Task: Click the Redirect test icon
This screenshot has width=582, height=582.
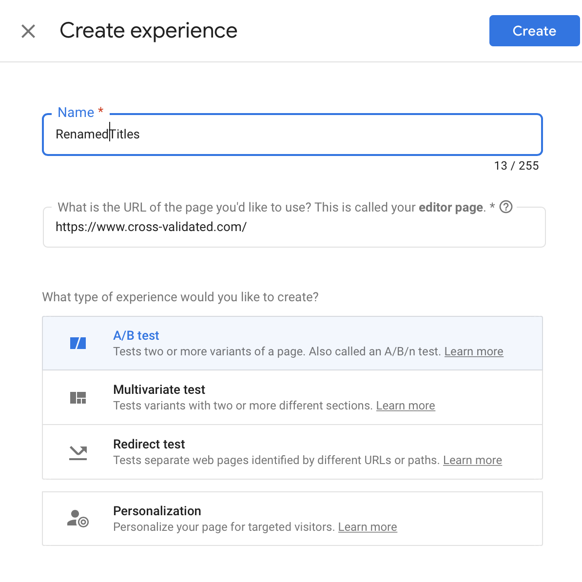Action: tap(78, 453)
